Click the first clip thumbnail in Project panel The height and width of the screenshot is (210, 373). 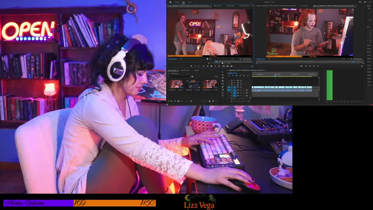click(176, 84)
